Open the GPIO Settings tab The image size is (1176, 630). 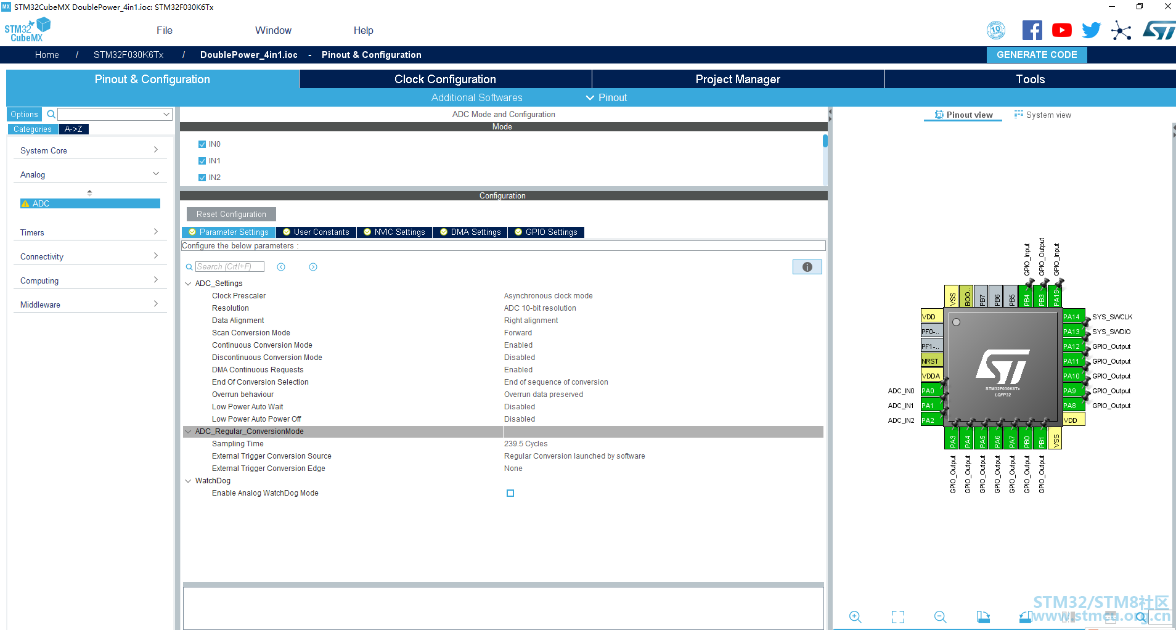pos(546,232)
